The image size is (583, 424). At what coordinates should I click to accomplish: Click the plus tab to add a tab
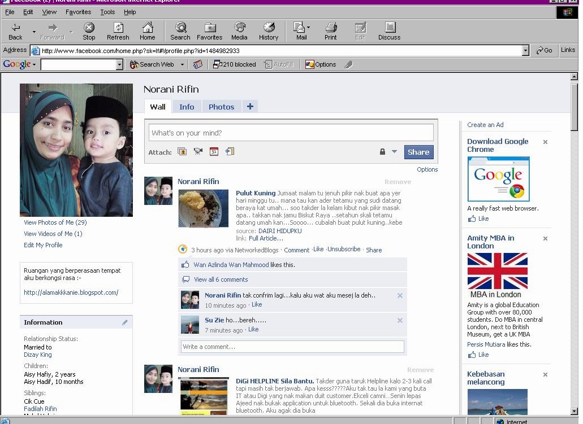tap(251, 107)
